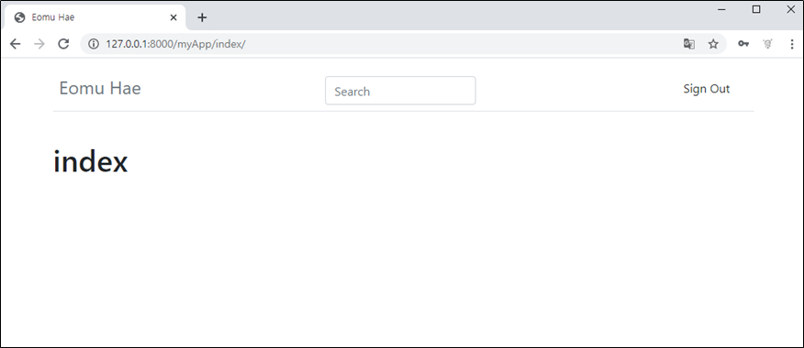Viewport: 804px width, 348px height.
Task: Maximize the browser window
Action: pyautogui.click(x=755, y=10)
